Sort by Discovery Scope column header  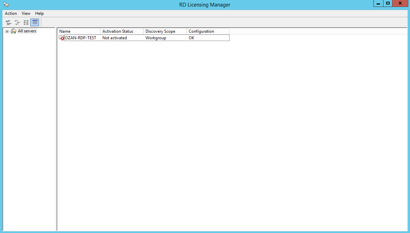coord(165,31)
